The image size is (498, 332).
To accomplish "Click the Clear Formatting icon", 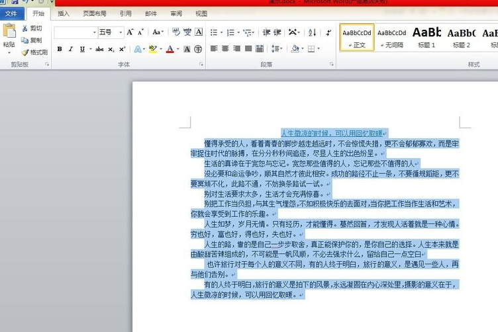I will (x=176, y=32).
